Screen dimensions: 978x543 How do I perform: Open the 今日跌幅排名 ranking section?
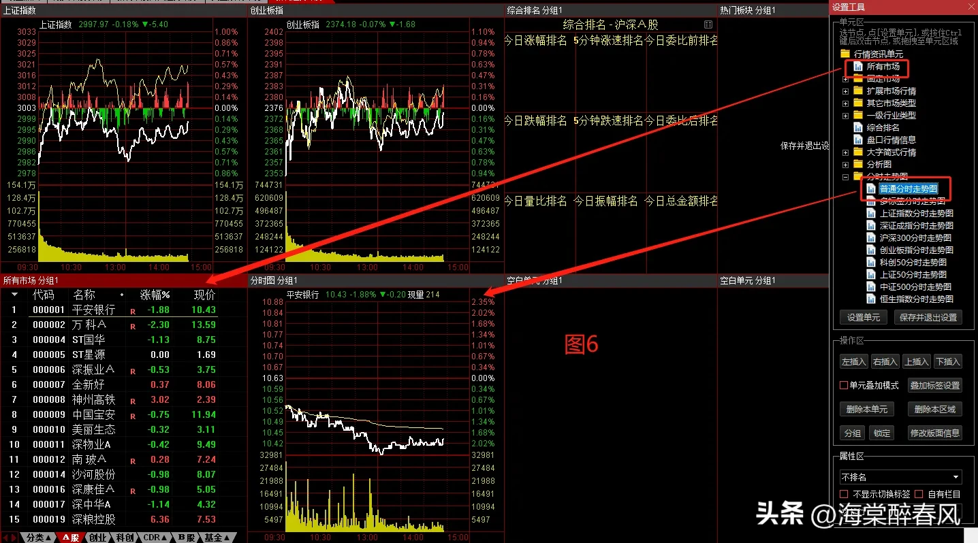[536, 121]
